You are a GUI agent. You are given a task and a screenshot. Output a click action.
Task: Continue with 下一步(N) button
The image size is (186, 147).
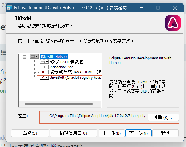click(138, 133)
